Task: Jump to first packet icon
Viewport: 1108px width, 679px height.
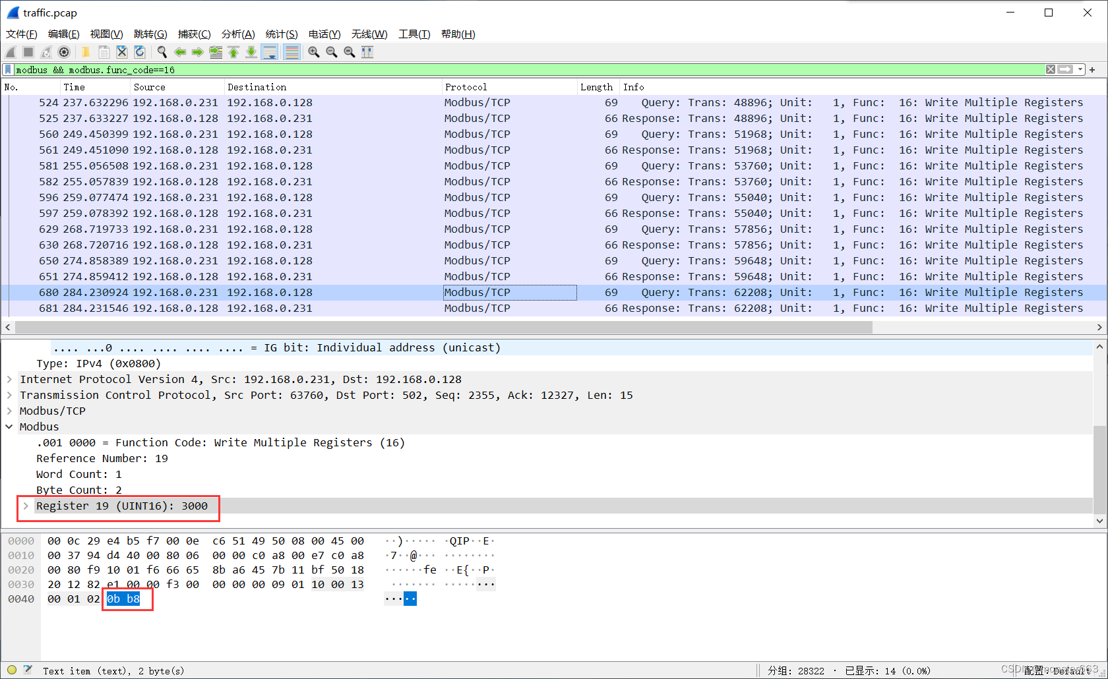Action: click(x=233, y=52)
